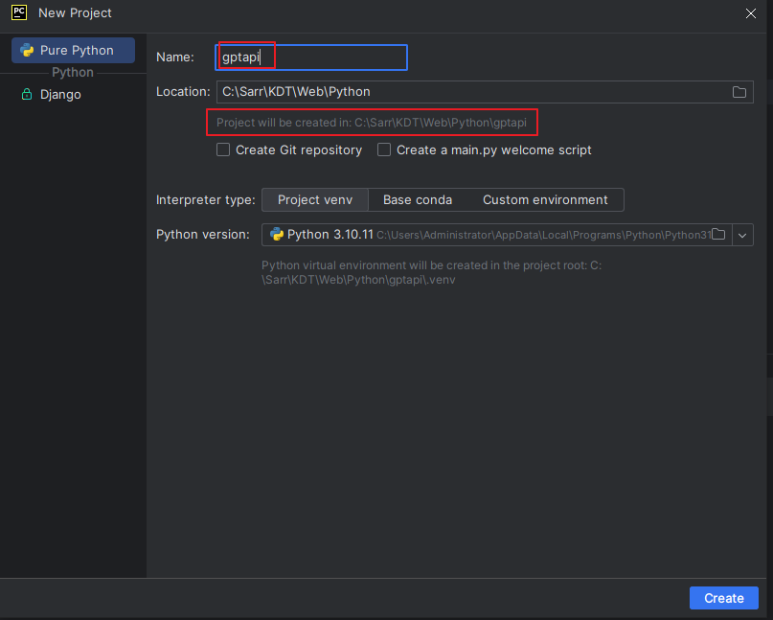Click the New Project window title
The height and width of the screenshot is (620, 773).
pyautogui.click(x=75, y=12)
